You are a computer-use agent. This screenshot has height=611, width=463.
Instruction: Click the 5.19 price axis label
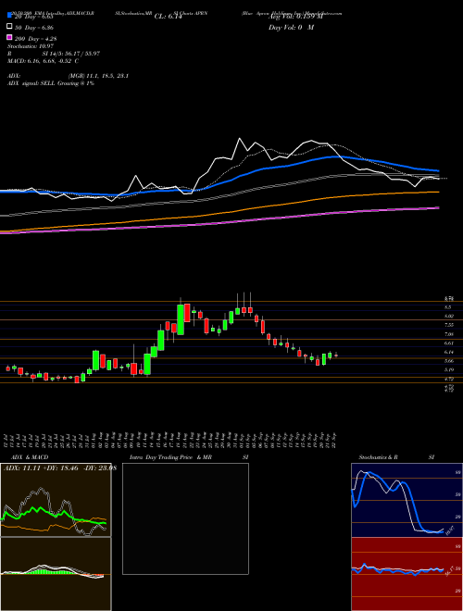click(x=449, y=369)
